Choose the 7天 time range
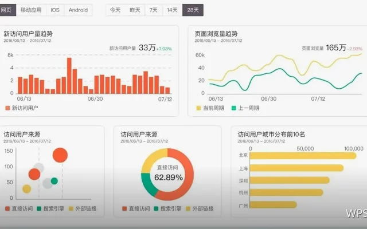367x229 pixels. click(x=154, y=10)
